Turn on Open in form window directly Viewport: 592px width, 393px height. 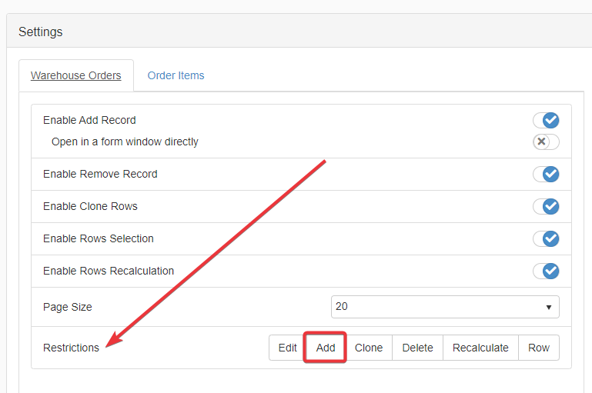(546, 142)
